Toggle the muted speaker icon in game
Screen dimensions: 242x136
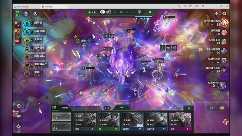(35, 14)
